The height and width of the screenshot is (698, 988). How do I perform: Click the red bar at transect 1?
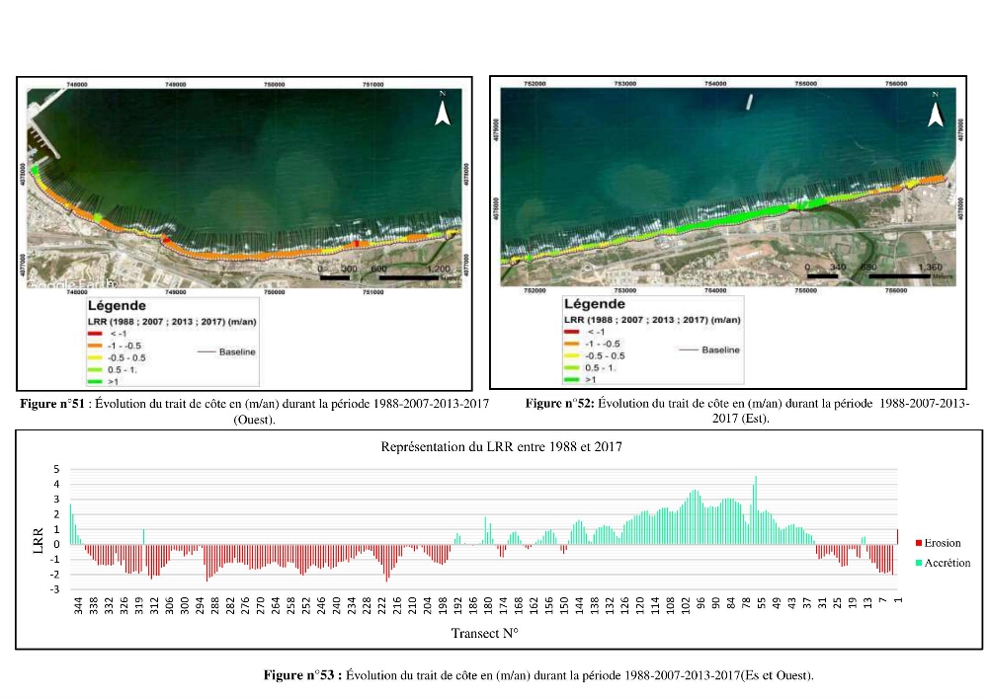(897, 537)
